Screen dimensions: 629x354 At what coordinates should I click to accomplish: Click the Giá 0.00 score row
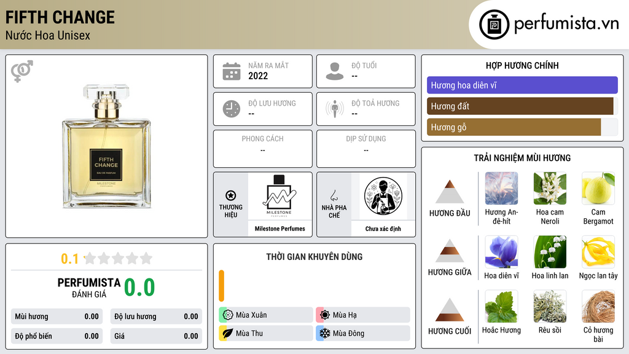tap(156, 336)
